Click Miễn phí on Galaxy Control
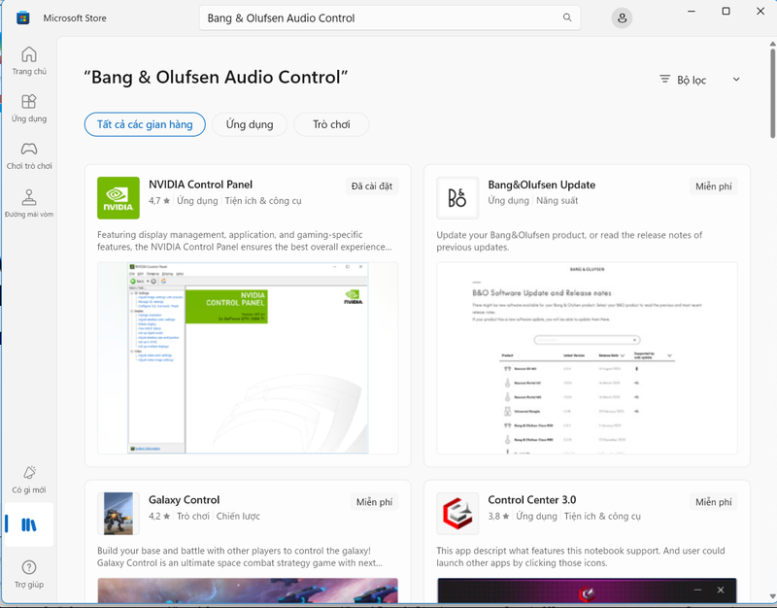777x608 pixels. click(x=374, y=502)
